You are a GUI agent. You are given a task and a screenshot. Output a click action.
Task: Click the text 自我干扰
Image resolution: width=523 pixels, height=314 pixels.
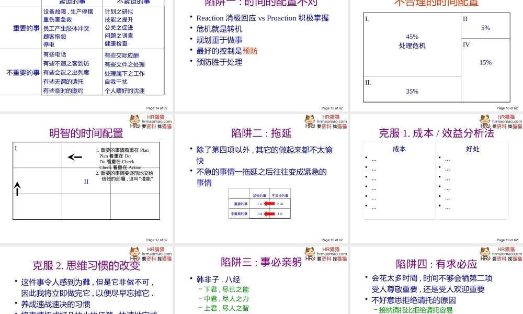(x=116, y=82)
